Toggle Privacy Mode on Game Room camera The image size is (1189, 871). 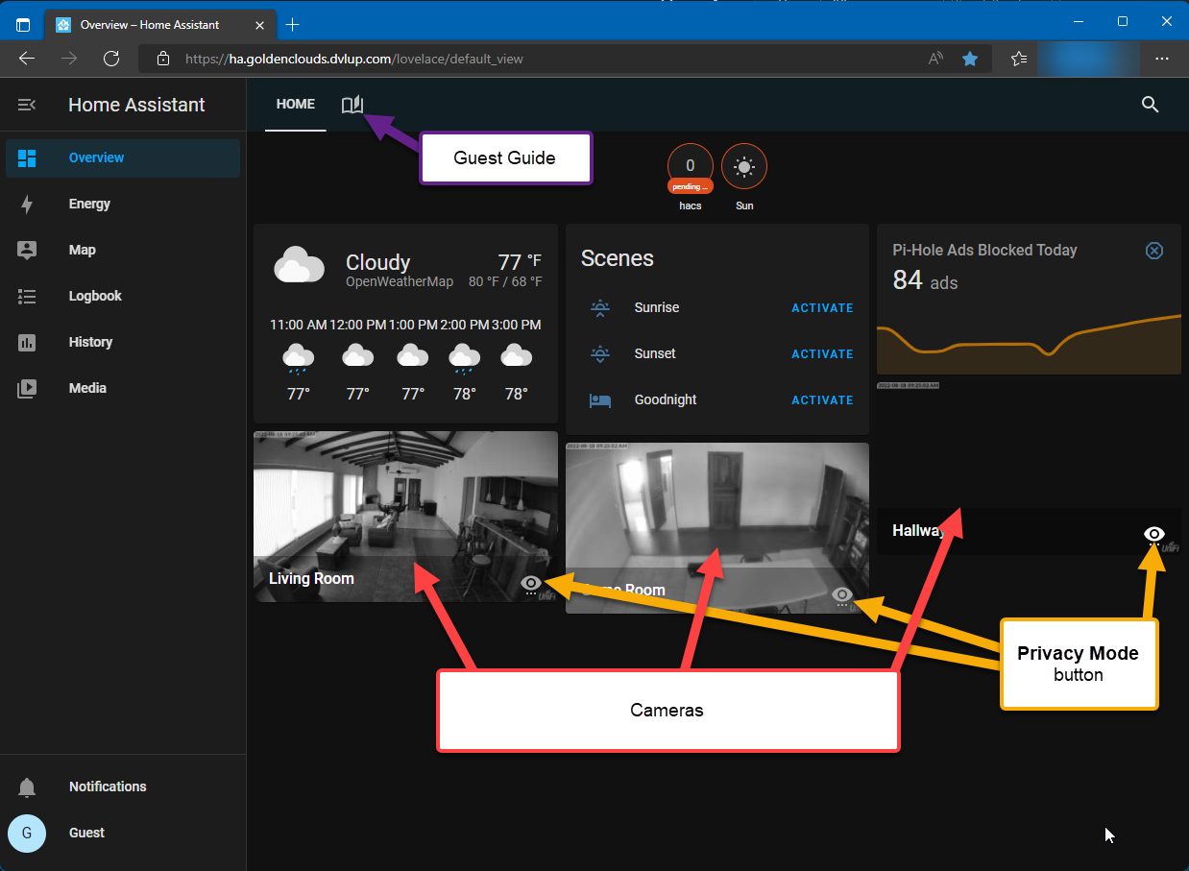[842, 595]
